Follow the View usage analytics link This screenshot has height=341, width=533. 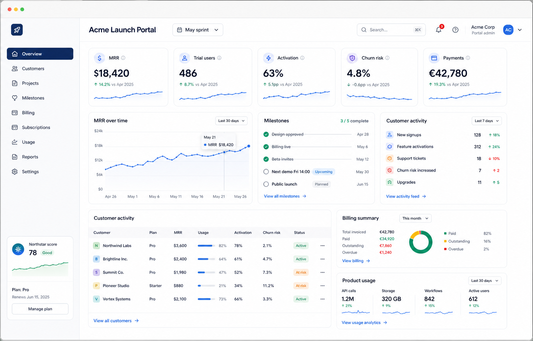(364, 323)
